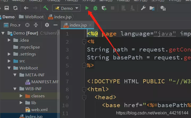Image resolution: width=191 pixels, height=118 pixels.
Task: Click line number 1 in gutter
Action: click(67, 34)
